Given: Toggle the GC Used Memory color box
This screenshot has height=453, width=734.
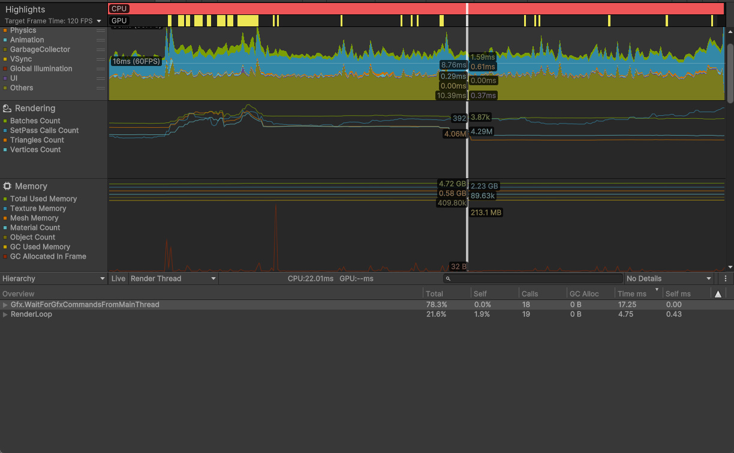Looking at the screenshot, I should [x=5, y=247].
